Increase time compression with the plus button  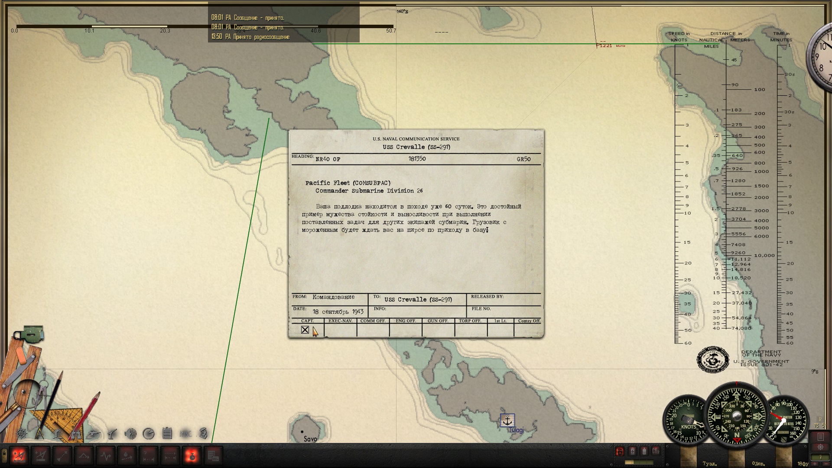(815, 464)
